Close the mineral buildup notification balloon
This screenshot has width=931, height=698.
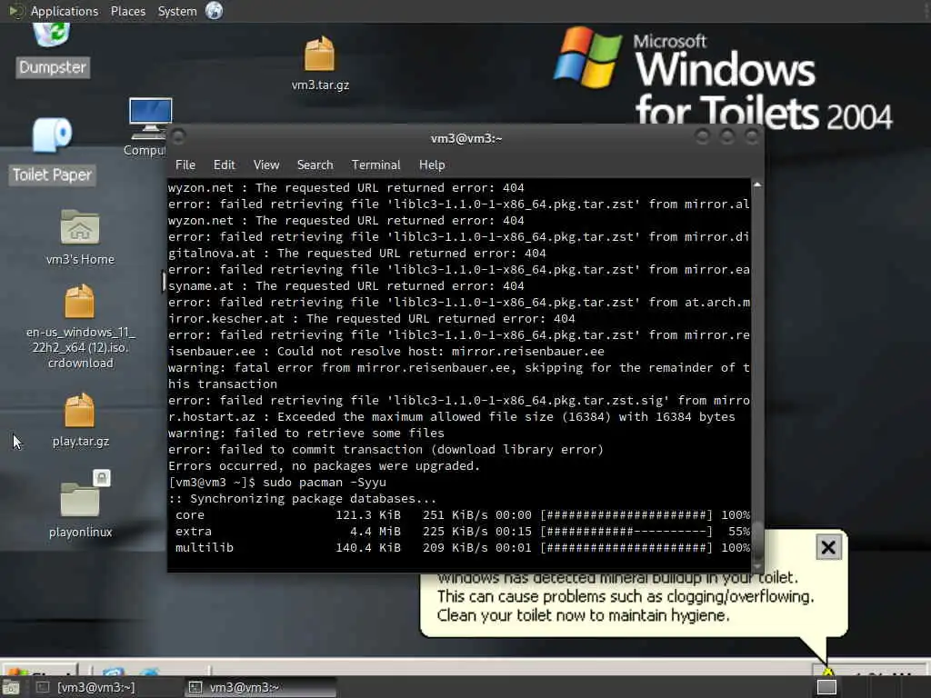pyautogui.click(x=828, y=547)
